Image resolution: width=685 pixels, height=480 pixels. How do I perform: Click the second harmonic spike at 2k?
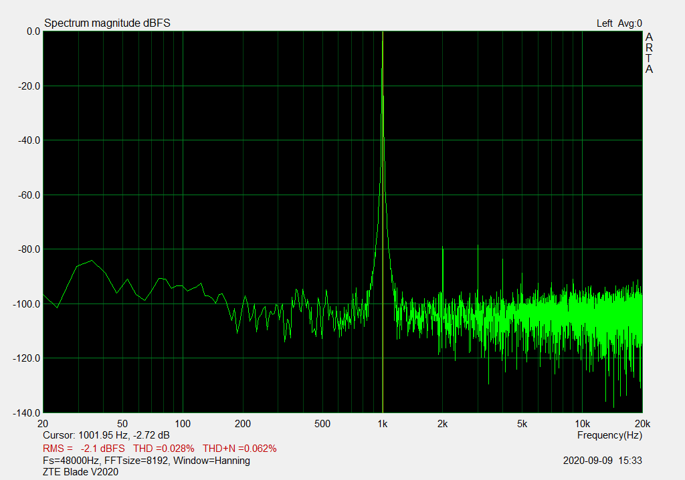click(443, 251)
